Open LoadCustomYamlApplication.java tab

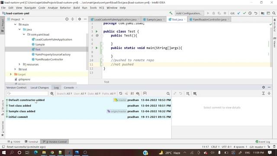point(115,19)
